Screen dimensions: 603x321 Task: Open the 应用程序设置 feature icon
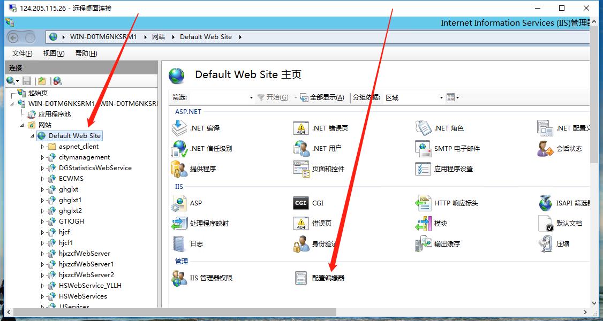pyautogui.click(x=424, y=169)
